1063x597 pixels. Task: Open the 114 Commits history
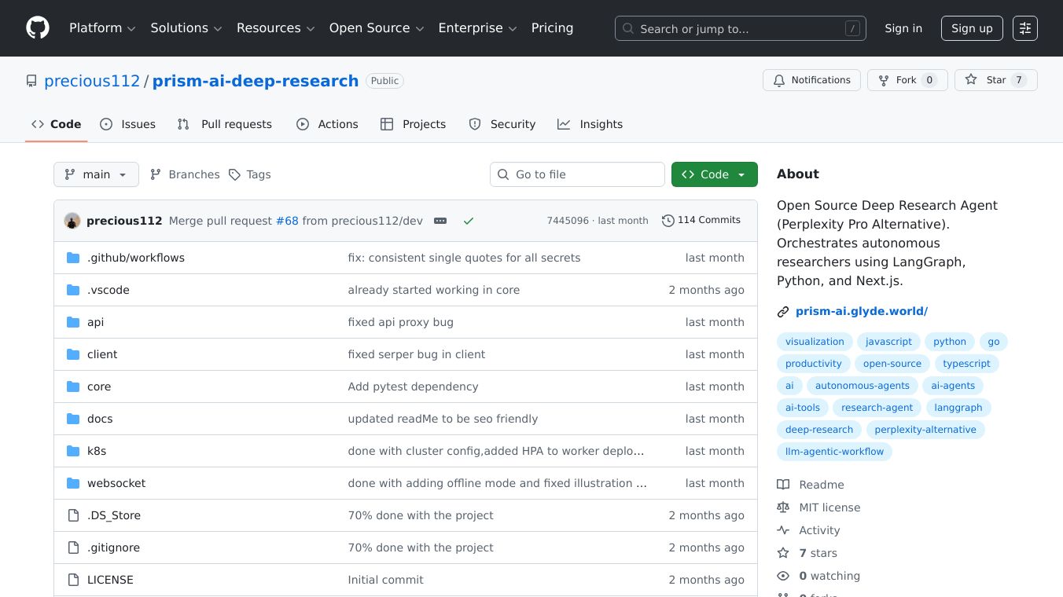[701, 220]
